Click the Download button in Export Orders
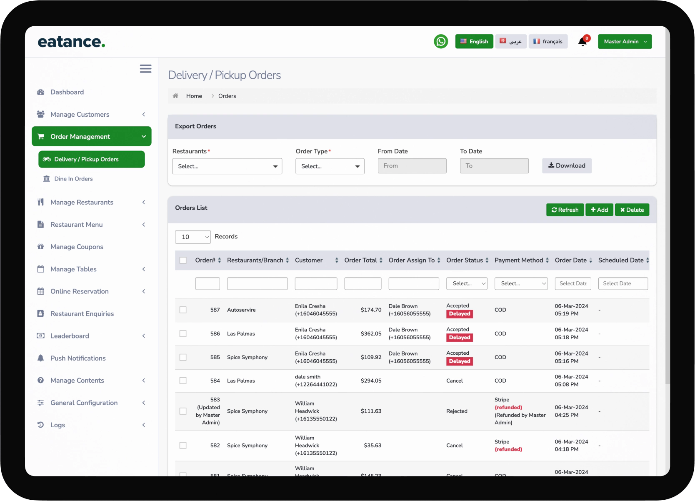 tap(566, 165)
